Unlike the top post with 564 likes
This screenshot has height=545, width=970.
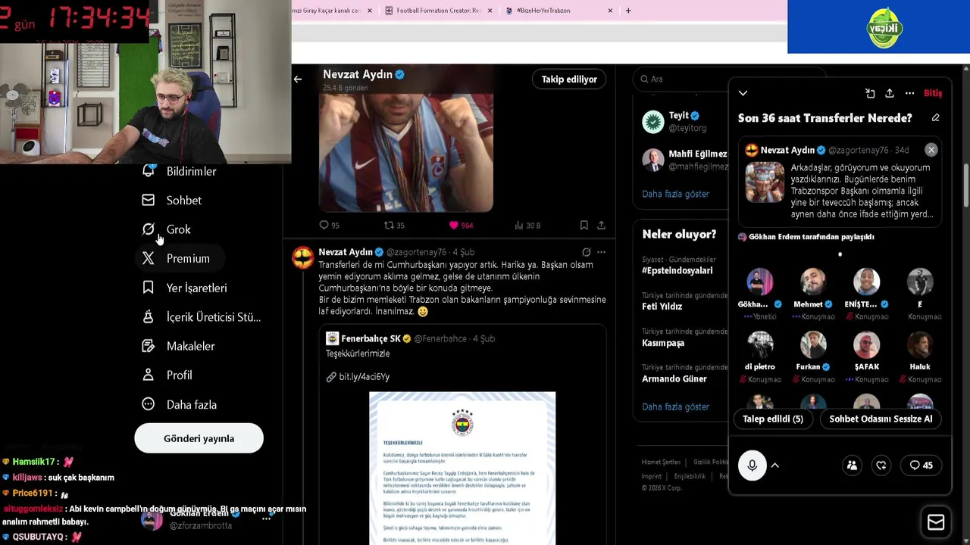point(461,225)
